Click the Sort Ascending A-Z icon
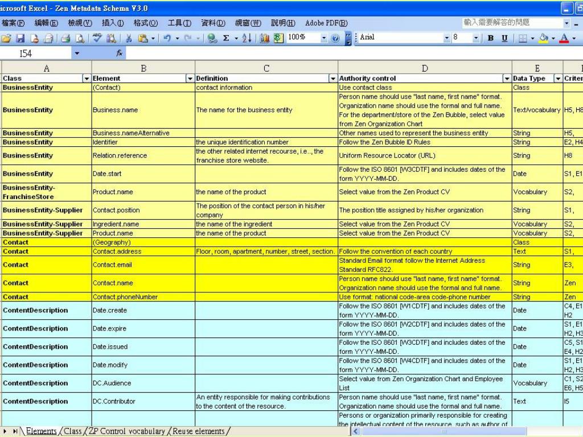 tap(247, 38)
